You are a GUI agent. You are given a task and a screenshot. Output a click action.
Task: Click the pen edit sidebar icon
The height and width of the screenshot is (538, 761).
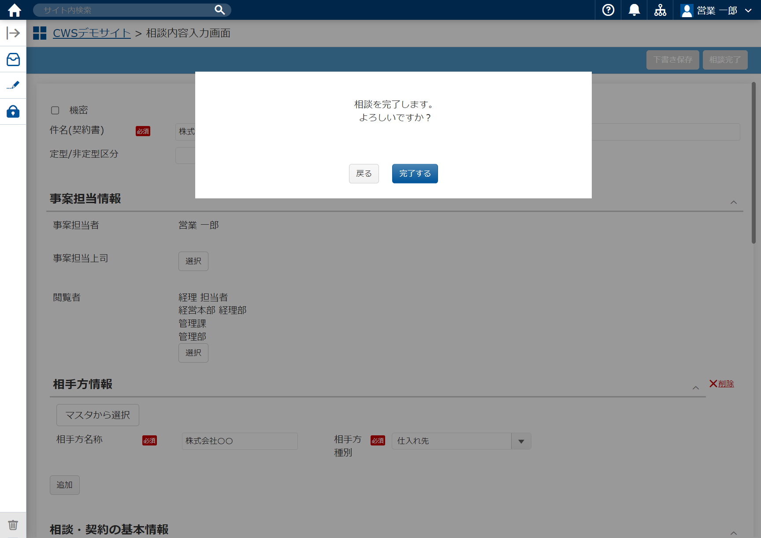[13, 85]
